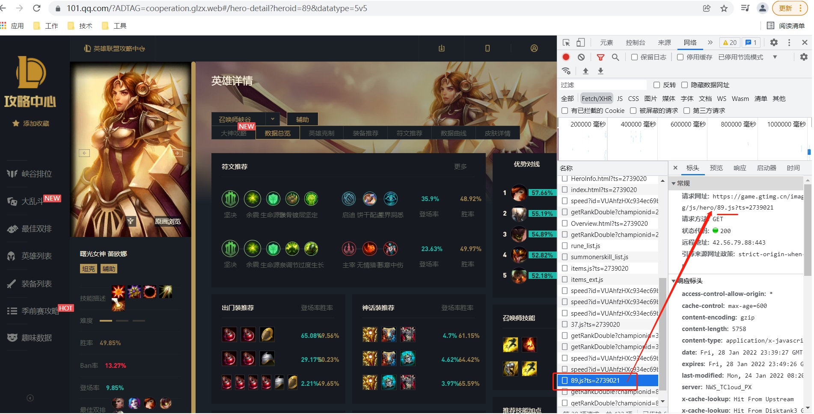The width and height of the screenshot is (814, 414).
Task: Click the orange 更新 browser button
Action: [790, 8]
